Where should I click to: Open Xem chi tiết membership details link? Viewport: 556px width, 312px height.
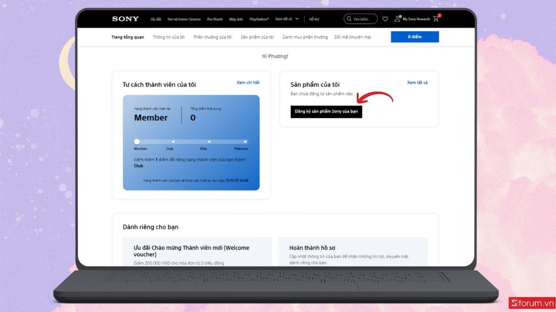tap(248, 82)
